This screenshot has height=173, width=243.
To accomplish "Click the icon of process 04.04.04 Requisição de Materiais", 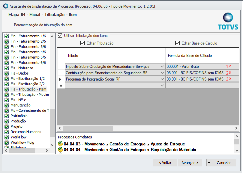I will (60, 149).
